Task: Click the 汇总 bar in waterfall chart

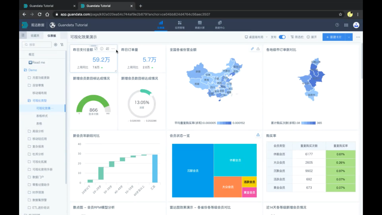Action: (155, 168)
